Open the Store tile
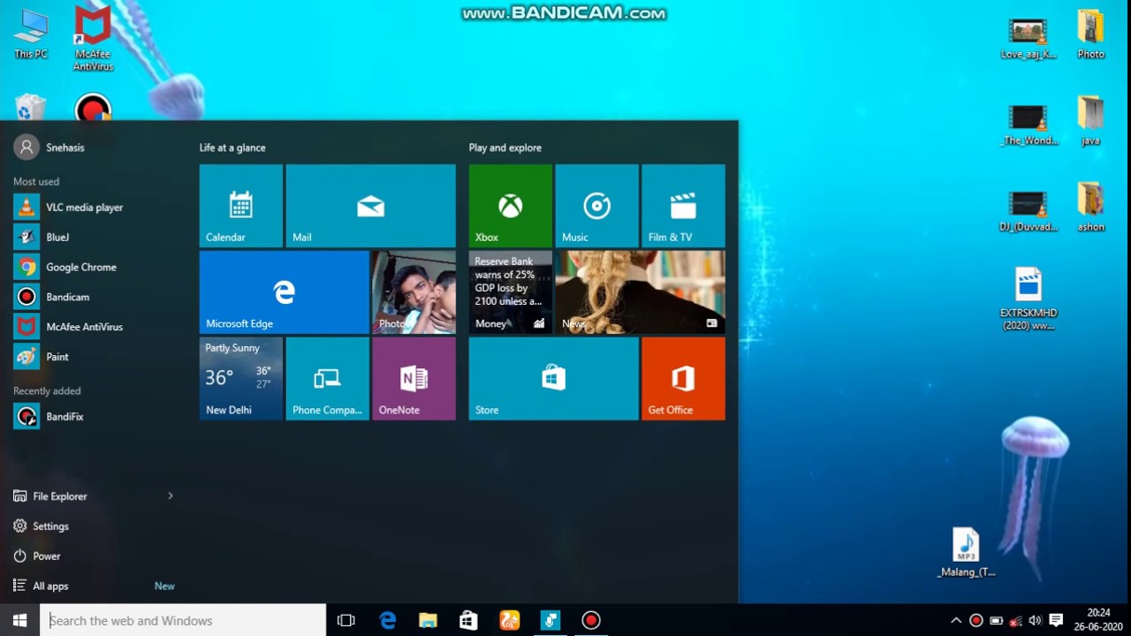The image size is (1131, 636). [554, 378]
